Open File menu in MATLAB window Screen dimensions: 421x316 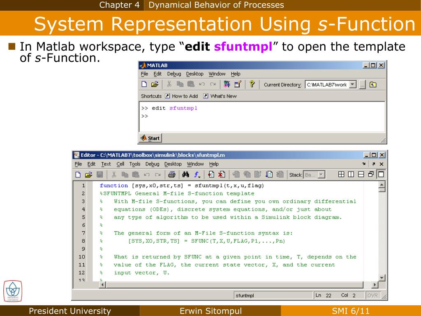click(x=144, y=74)
